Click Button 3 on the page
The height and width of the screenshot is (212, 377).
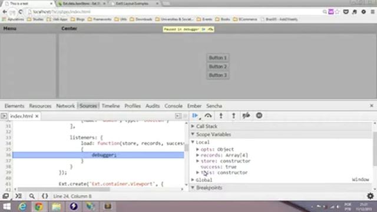(218, 75)
